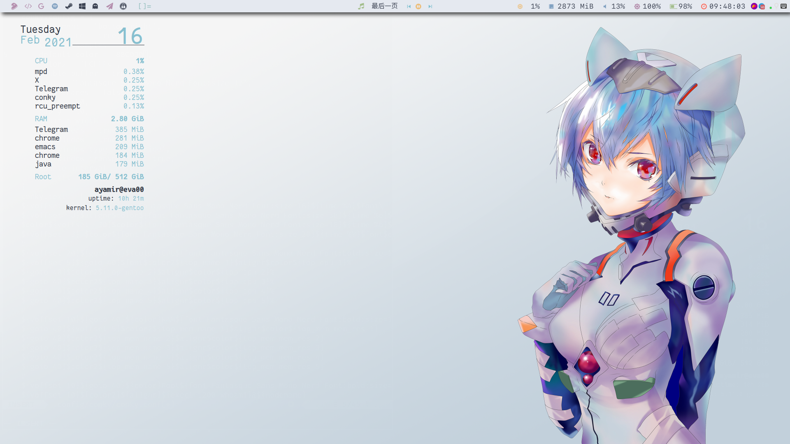Click the padlock workspace icon
Viewport: 790px width, 444px height.
[x=123, y=6]
